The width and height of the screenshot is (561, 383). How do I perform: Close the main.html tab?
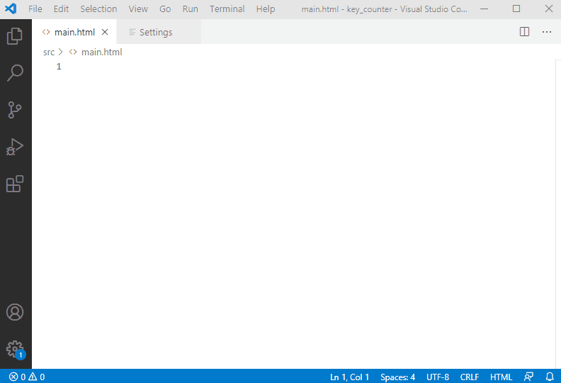105,32
